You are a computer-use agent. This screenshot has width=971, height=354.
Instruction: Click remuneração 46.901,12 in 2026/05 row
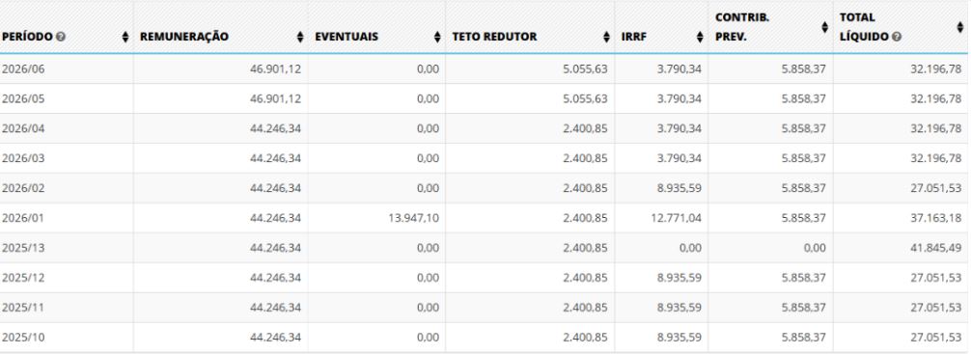(x=276, y=99)
